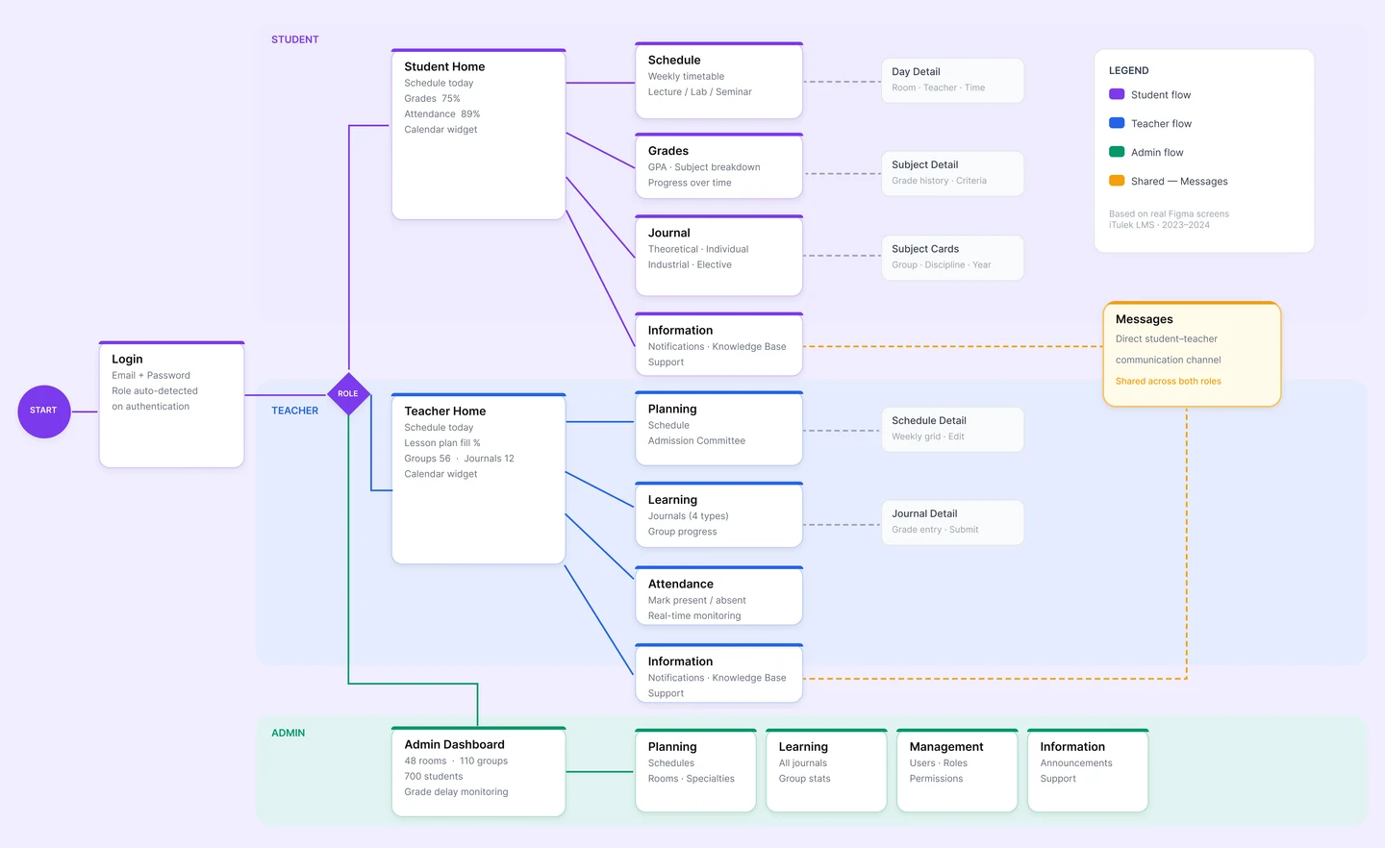The image size is (1385, 848).
Task: Click the purple Student flow swatch
Action: pos(1117,94)
